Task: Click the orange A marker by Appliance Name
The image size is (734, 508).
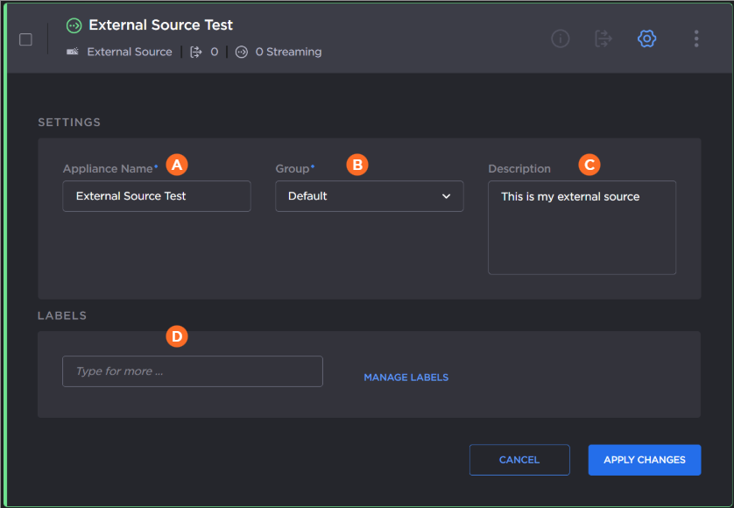Action: point(178,164)
